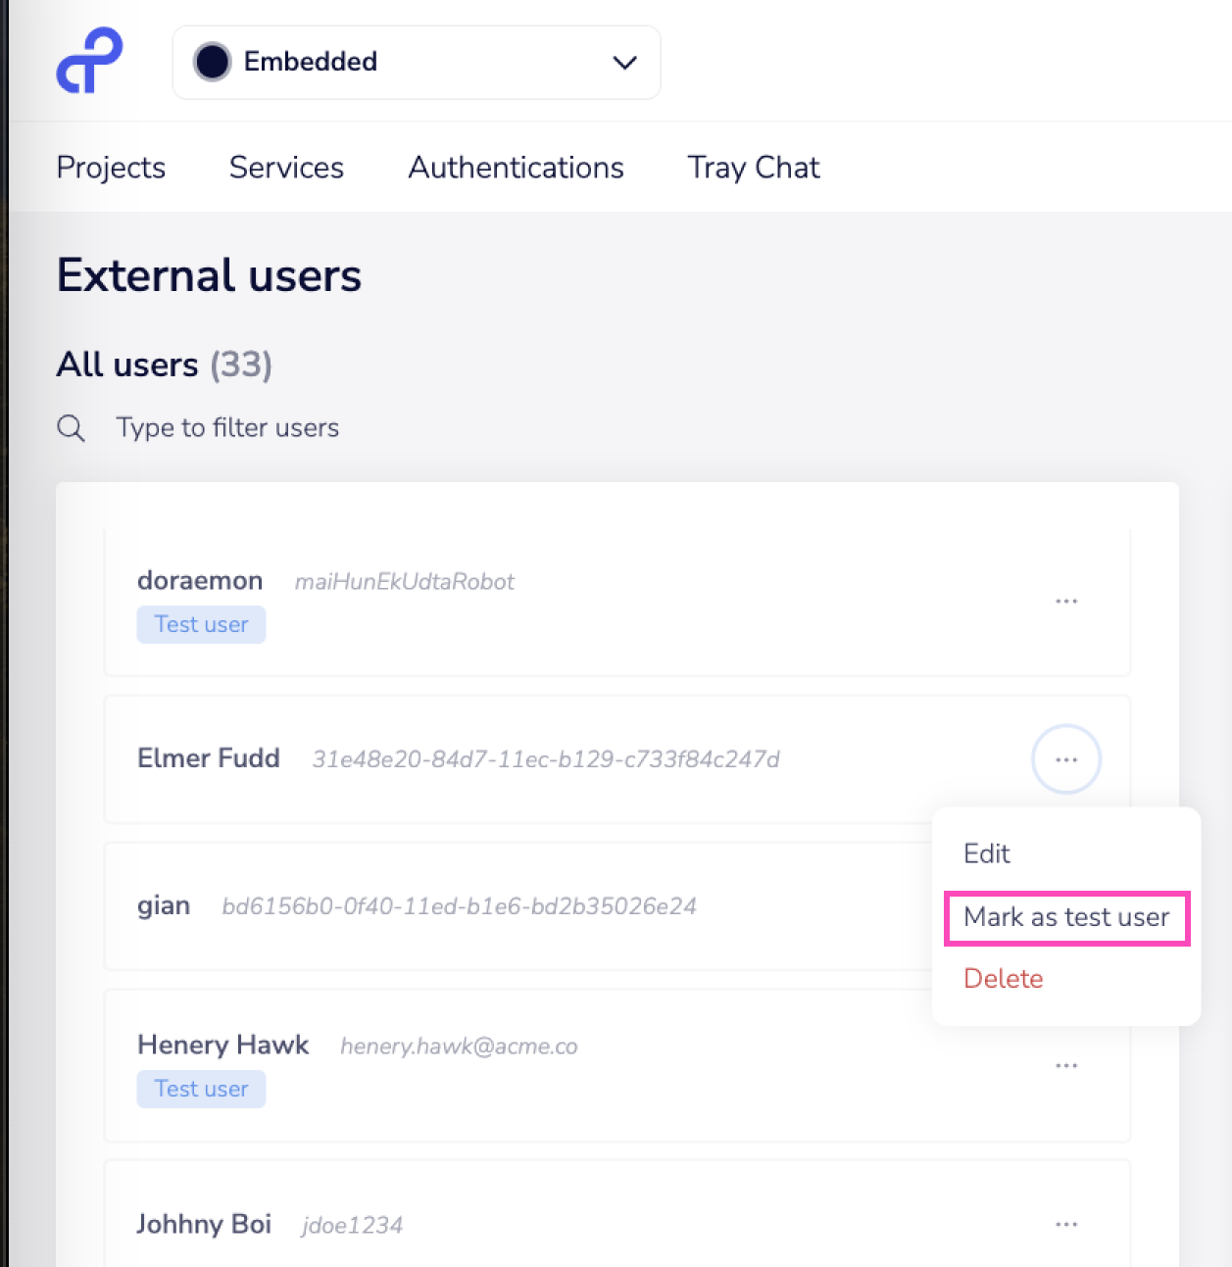Click Delete in the context menu

1003,978
